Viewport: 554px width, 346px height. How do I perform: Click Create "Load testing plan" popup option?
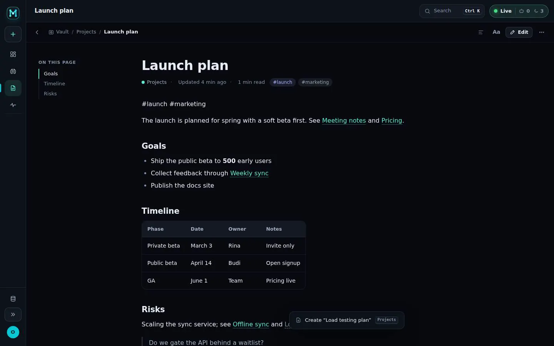tap(347, 320)
